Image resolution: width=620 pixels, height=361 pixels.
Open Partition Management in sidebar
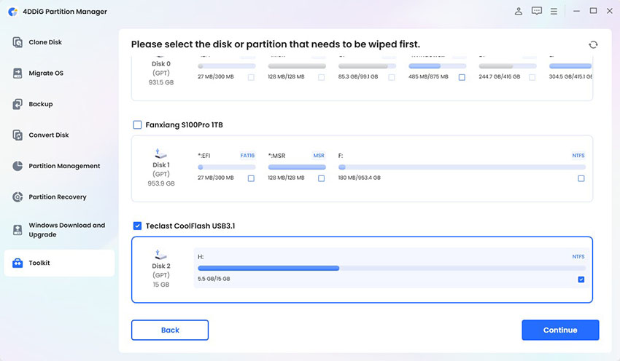[64, 166]
